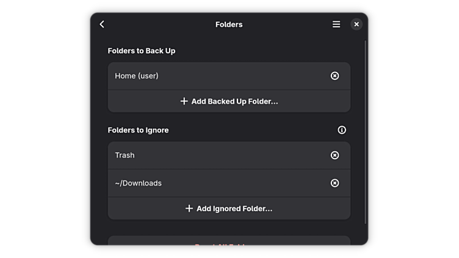The width and height of the screenshot is (459, 258).
Task: Click the Folders to Back Up heading
Action: 142,51
